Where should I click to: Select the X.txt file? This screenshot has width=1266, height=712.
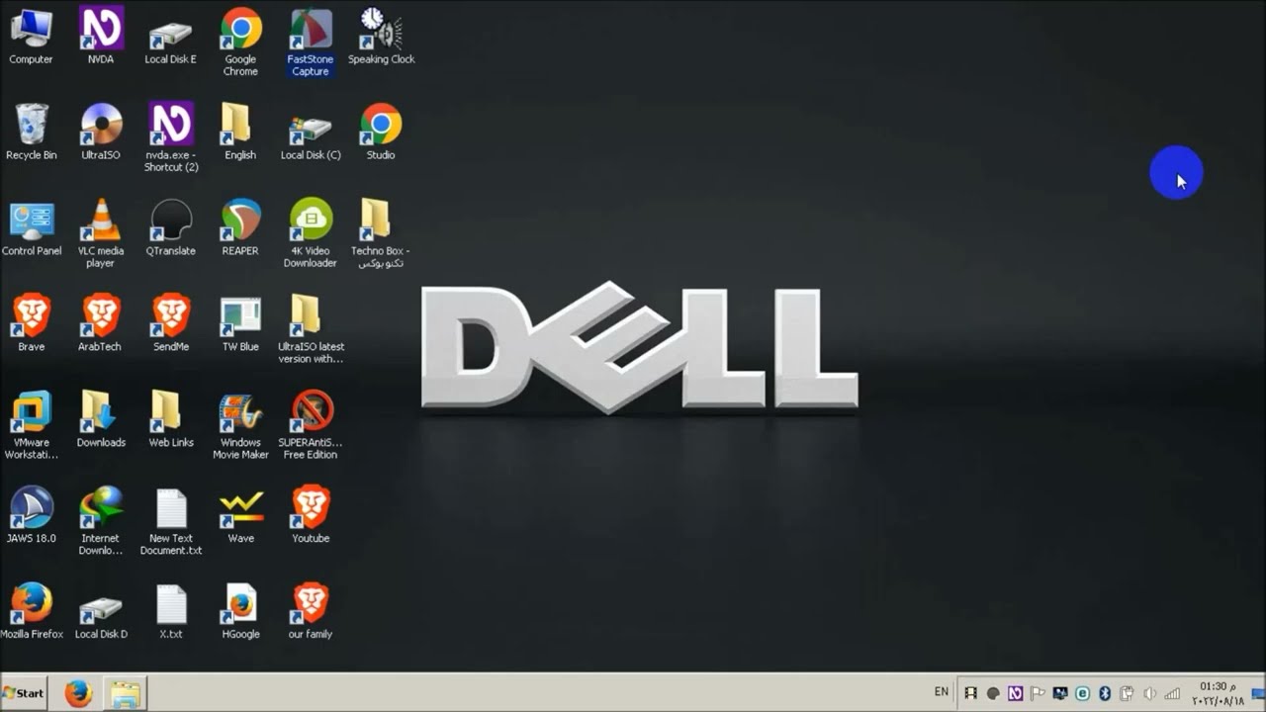click(x=171, y=612)
